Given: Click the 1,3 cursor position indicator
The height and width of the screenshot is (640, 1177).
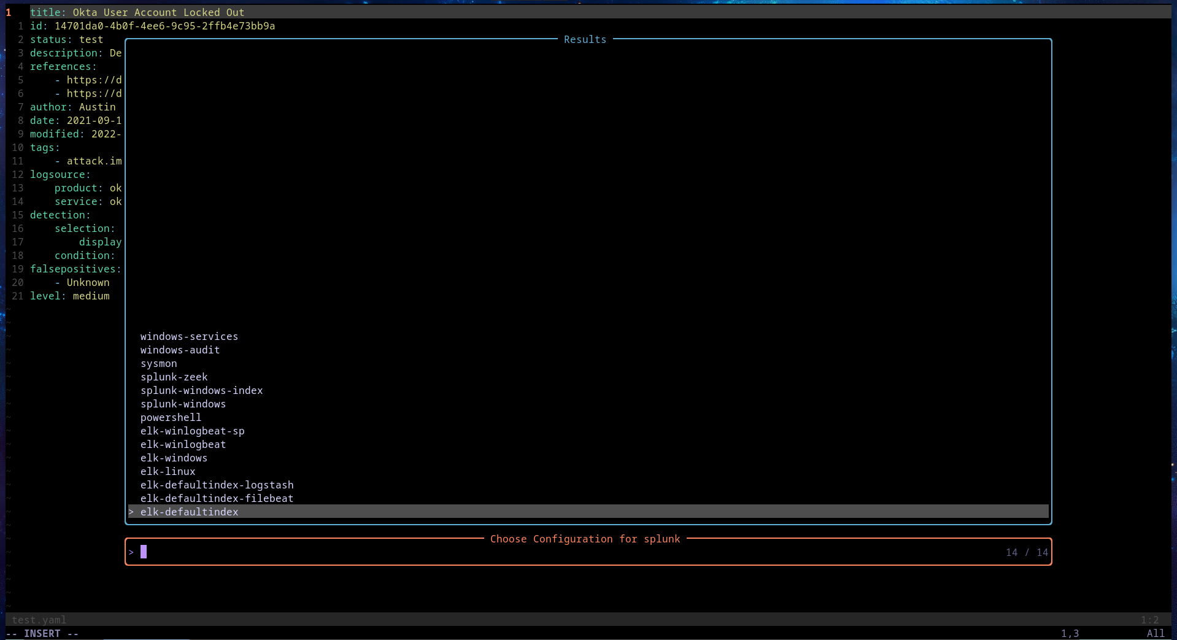Looking at the screenshot, I should (x=1071, y=633).
